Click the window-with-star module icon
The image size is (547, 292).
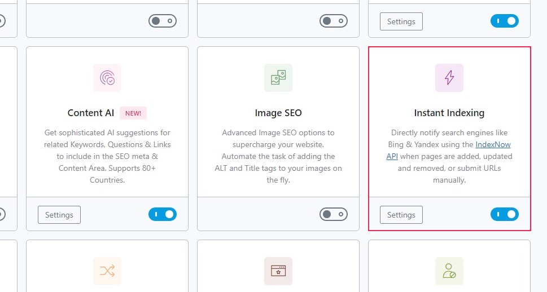278,271
